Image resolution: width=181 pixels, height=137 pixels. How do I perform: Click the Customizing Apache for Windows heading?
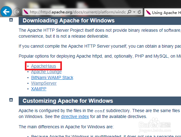pos(68,101)
